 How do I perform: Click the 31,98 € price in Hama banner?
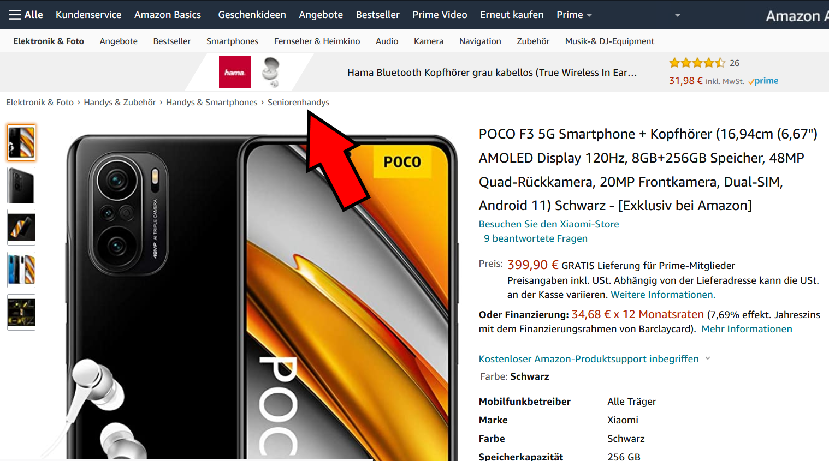686,81
